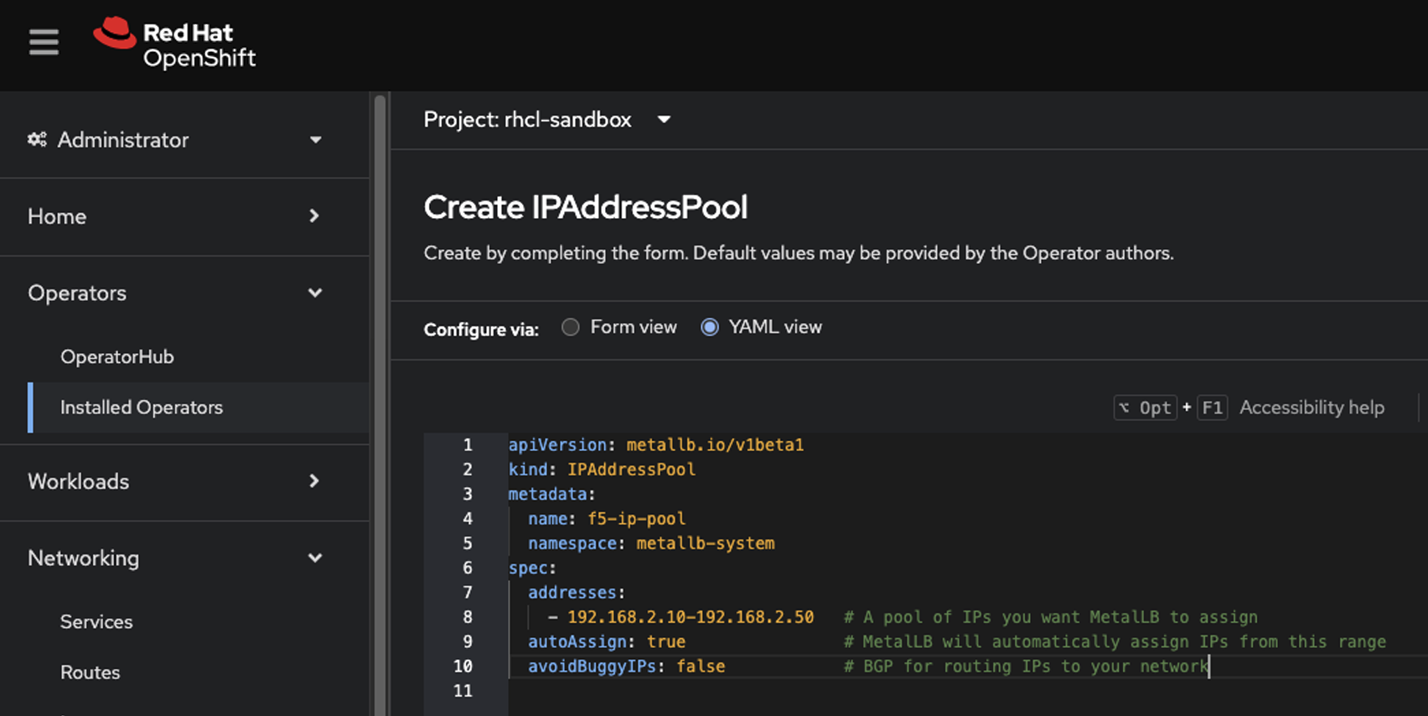Image resolution: width=1428 pixels, height=716 pixels.
Task: Click the F1 key shortcut badge
Action: pos(1212,407)
